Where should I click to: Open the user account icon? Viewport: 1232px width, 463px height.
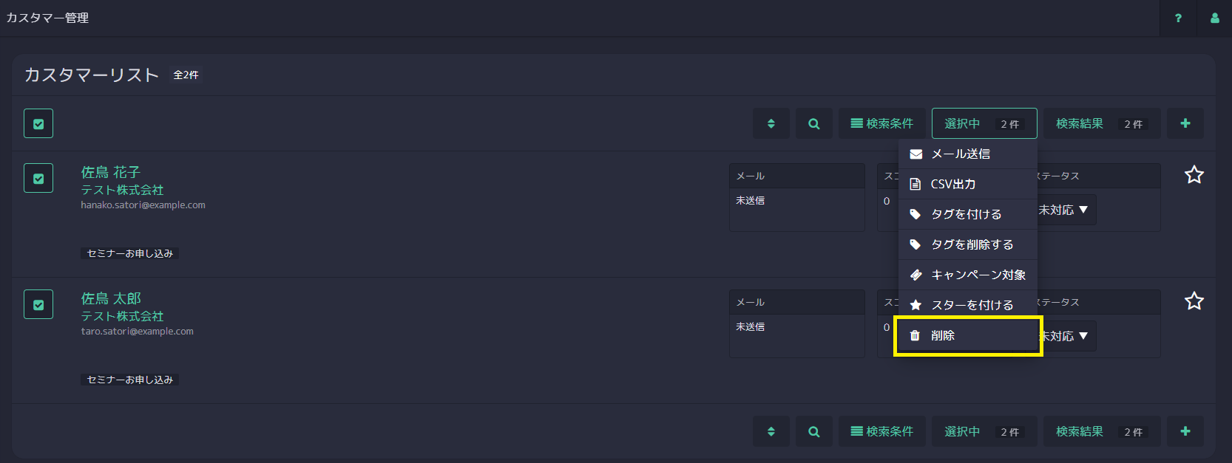pos(1214,18)
